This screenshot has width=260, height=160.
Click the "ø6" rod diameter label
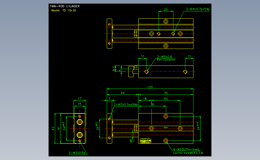131,141
